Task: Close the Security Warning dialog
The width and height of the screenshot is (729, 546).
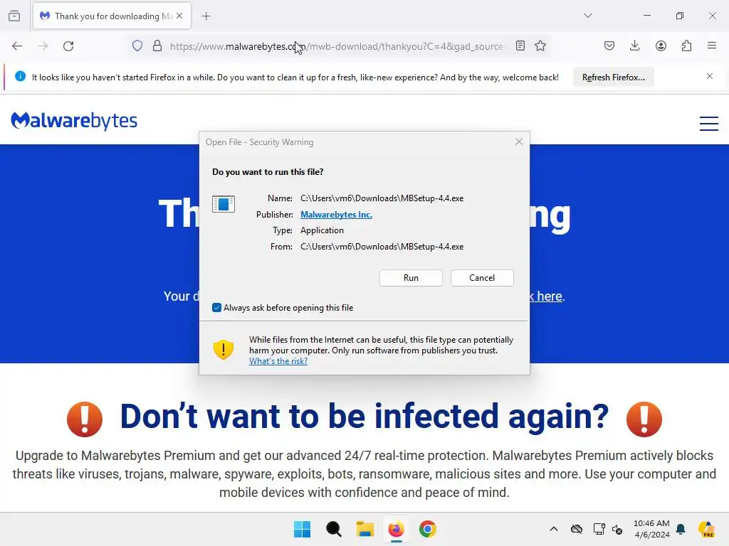Action: [x=519, y=141]
